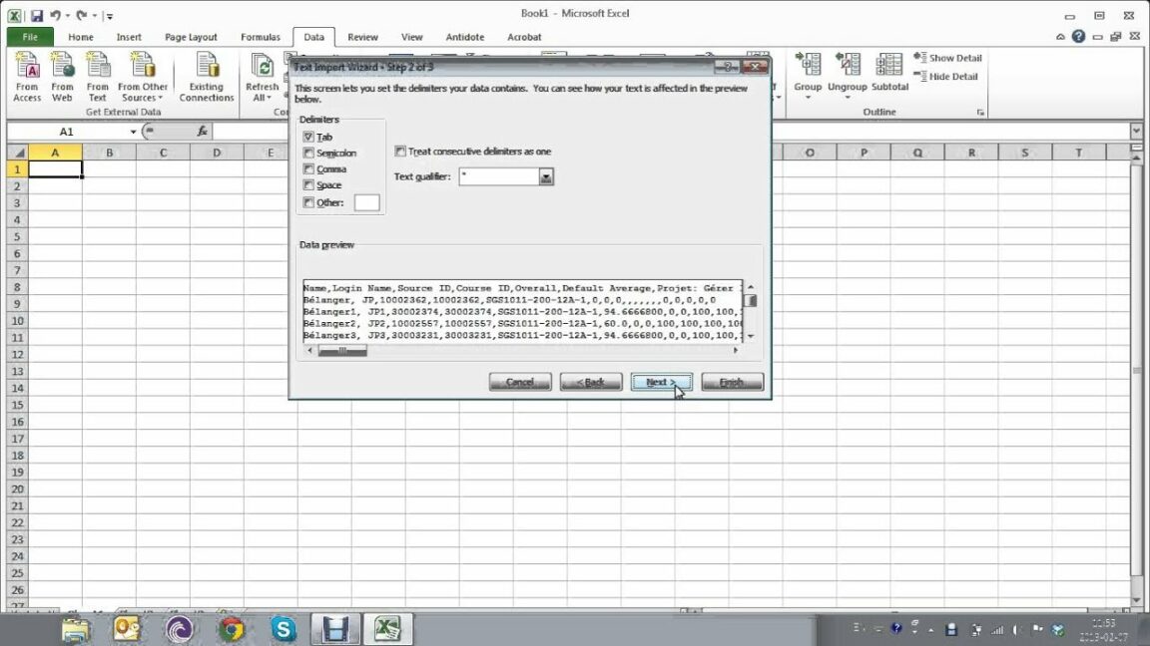
Task: Enable the Comma delimiter
Action: (x=308, y=168)
